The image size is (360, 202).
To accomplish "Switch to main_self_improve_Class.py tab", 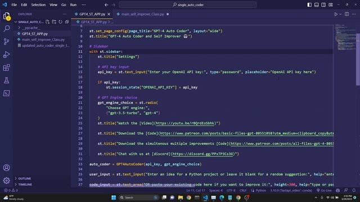I will 142,14.
